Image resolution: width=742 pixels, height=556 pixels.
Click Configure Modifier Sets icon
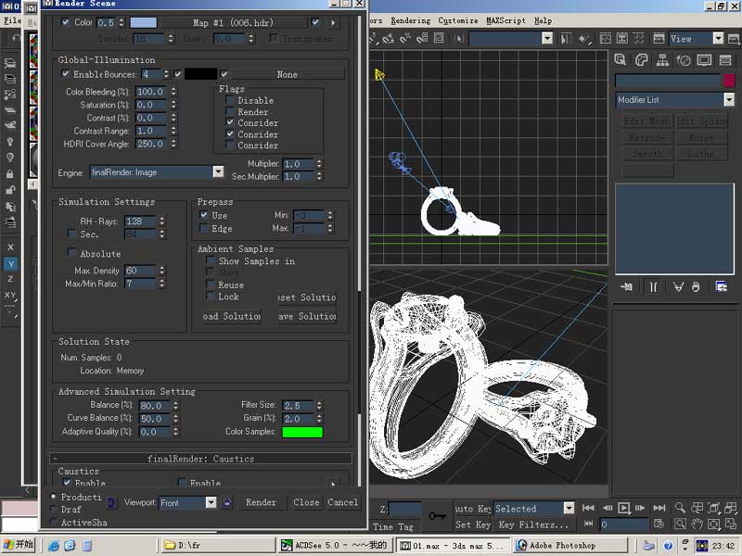(721, 287)
